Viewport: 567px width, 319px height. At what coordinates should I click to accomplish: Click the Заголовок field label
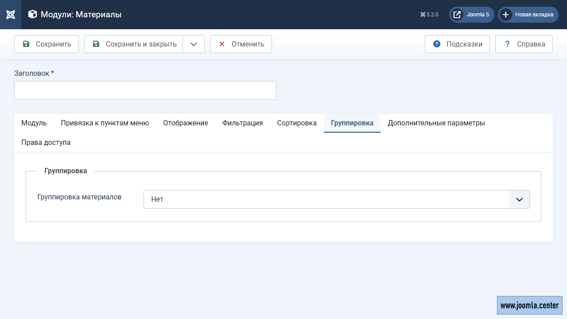pos(34,74)
